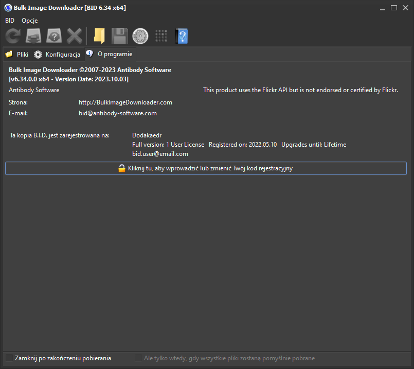Viewport: 414px width, 369px height.
Task: Switch to the Pliki tab
Action: click(x=17, y=55)
